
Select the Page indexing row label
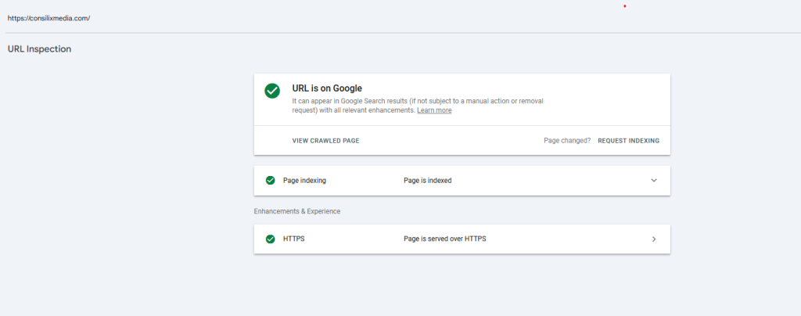[304, 180]
